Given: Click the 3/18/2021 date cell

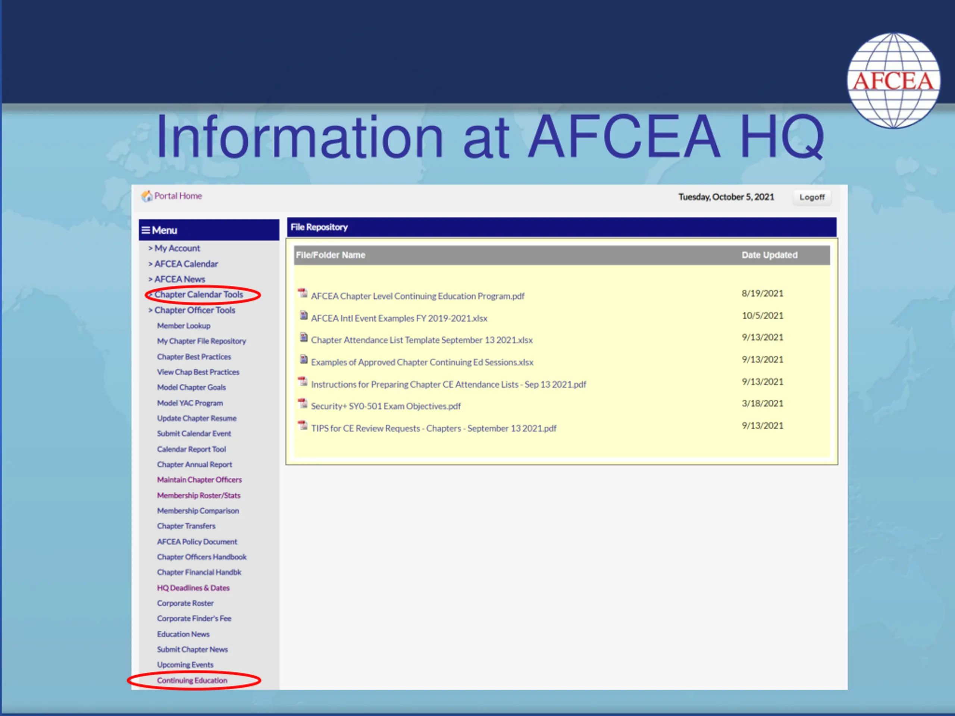Looking at the screenshot, I should (x=763, y=403).
